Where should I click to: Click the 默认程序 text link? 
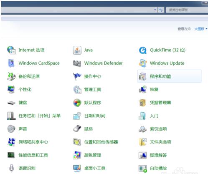(x=93, y=103)
